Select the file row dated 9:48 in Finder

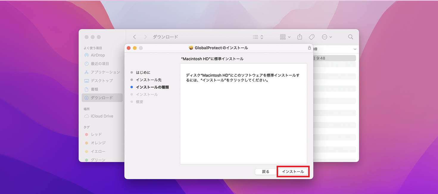(335, 58)
